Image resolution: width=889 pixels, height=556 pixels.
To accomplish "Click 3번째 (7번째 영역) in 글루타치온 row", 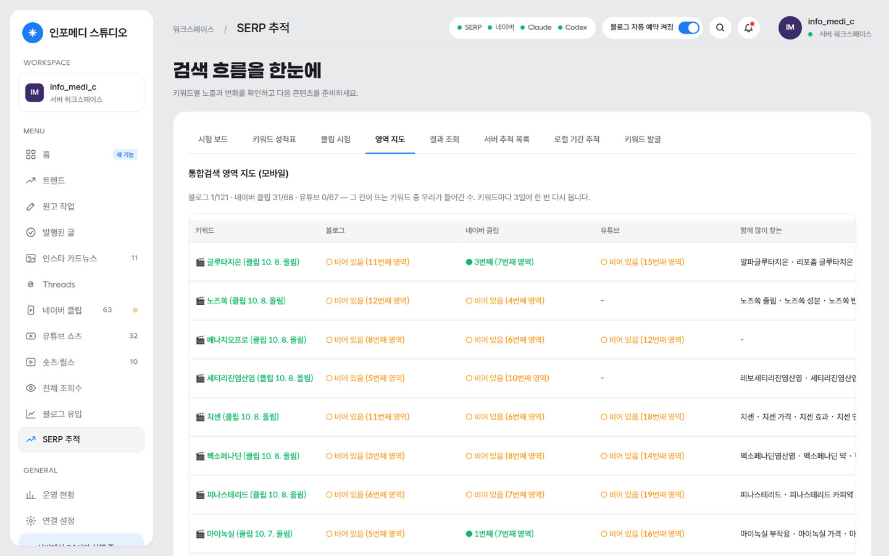I will coord(500,262).
